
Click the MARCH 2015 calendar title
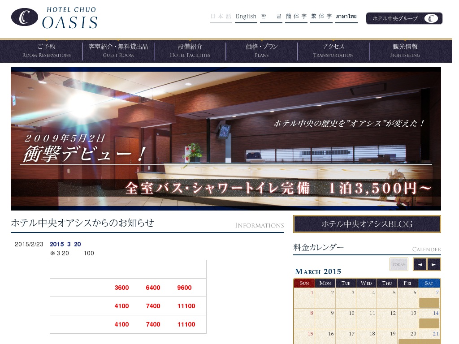318,271
